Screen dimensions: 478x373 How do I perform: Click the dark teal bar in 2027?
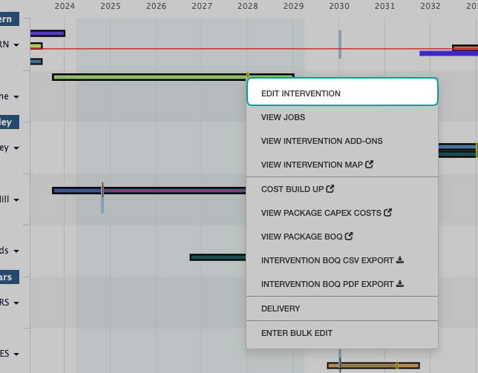point(217,257)
